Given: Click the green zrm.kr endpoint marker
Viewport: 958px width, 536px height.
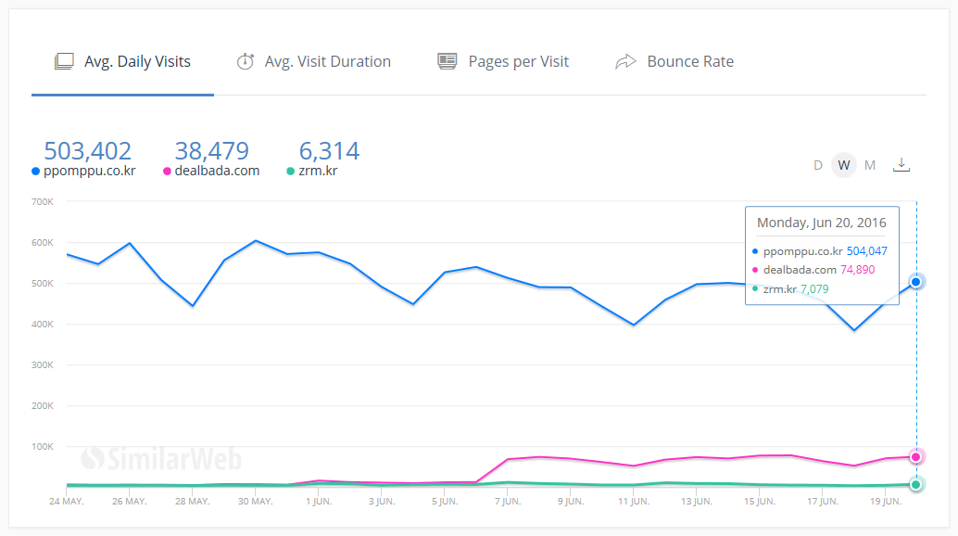Looking at the screenshot, I should click(916, 484).
